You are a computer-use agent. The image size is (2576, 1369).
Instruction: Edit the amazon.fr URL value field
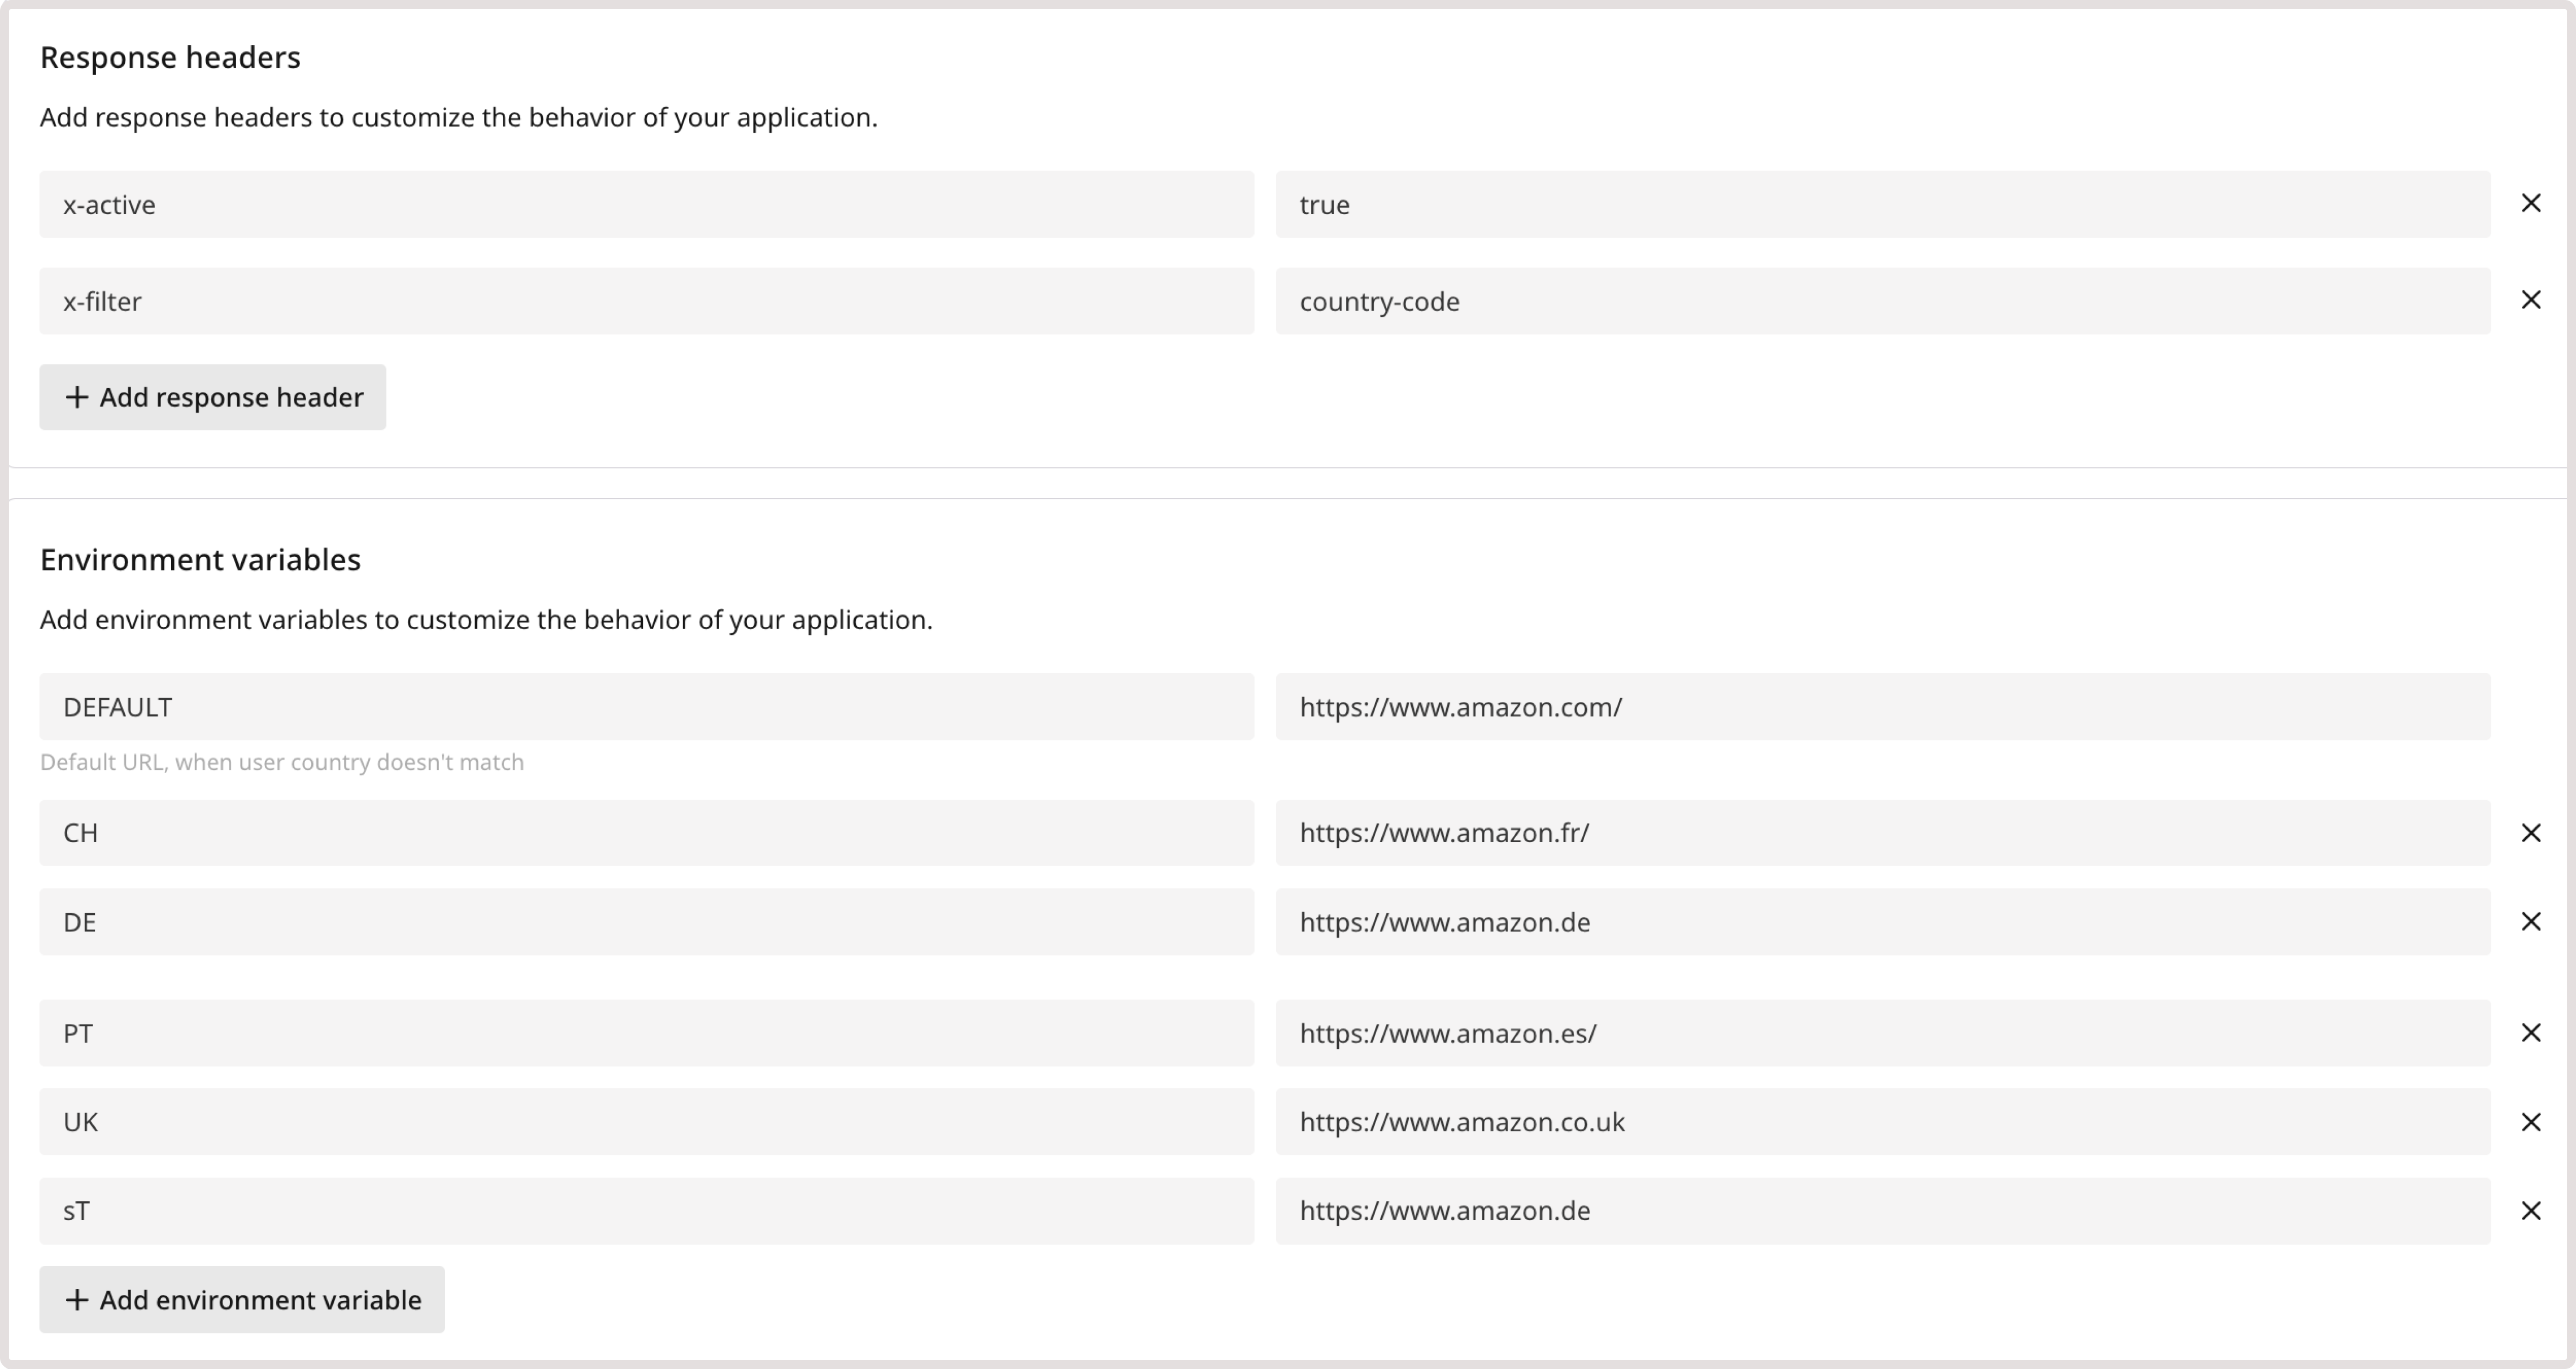(1882, 833)
